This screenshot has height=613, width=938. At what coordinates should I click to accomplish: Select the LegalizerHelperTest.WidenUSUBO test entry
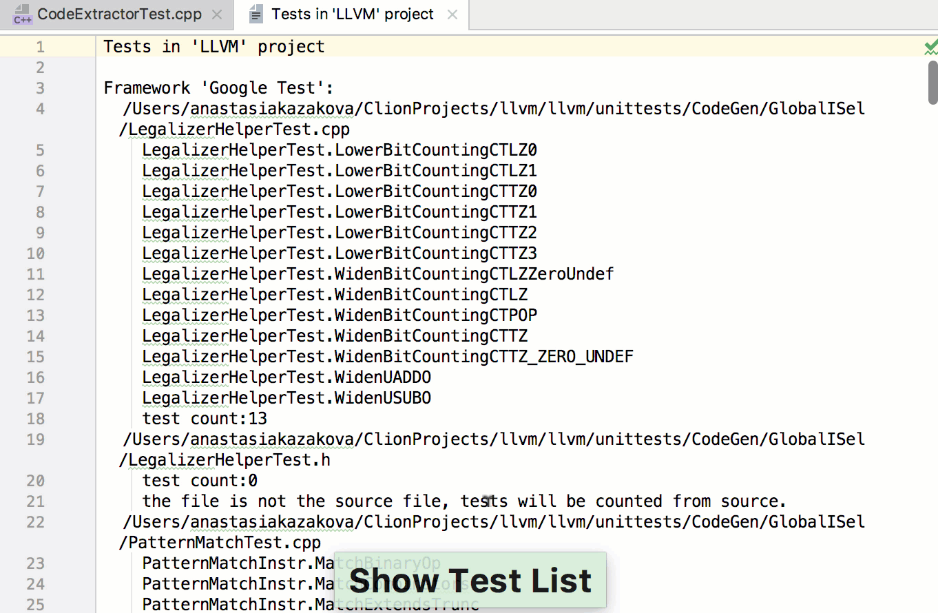[x=286, y=398]
